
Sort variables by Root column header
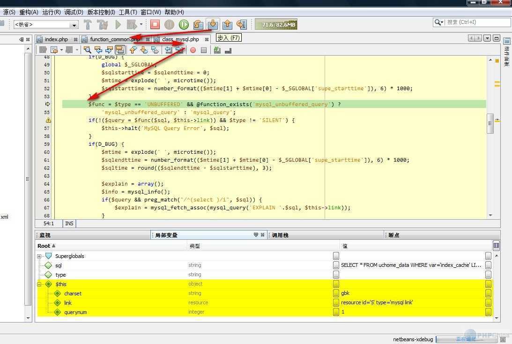tap(111, 246)
